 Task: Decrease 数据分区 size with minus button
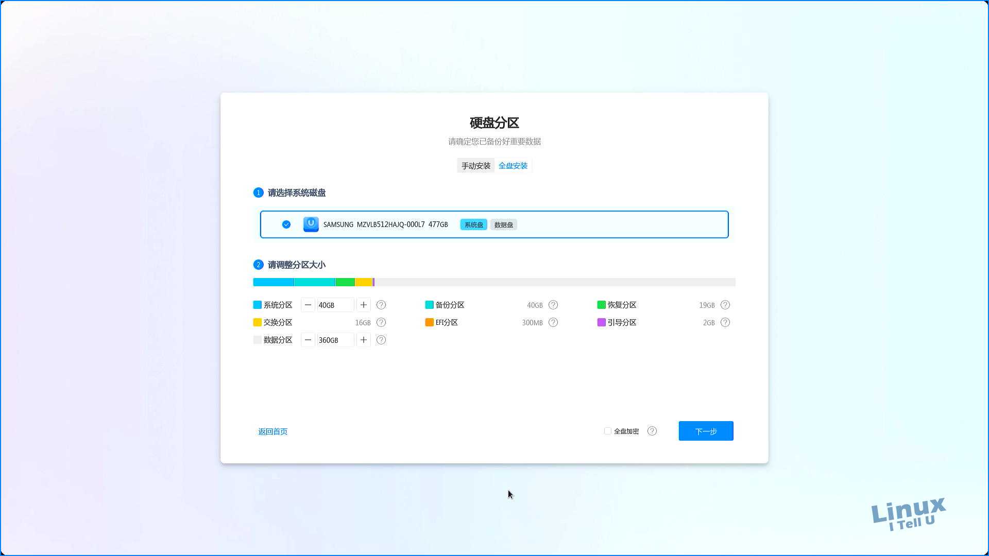coord(308,340)
